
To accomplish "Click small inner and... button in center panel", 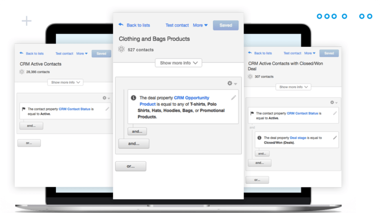I will (x=137, y=131).
